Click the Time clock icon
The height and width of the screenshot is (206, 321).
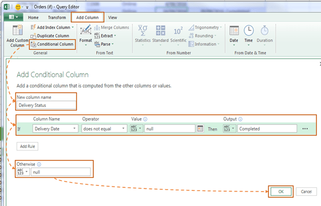tap(248, 30)
